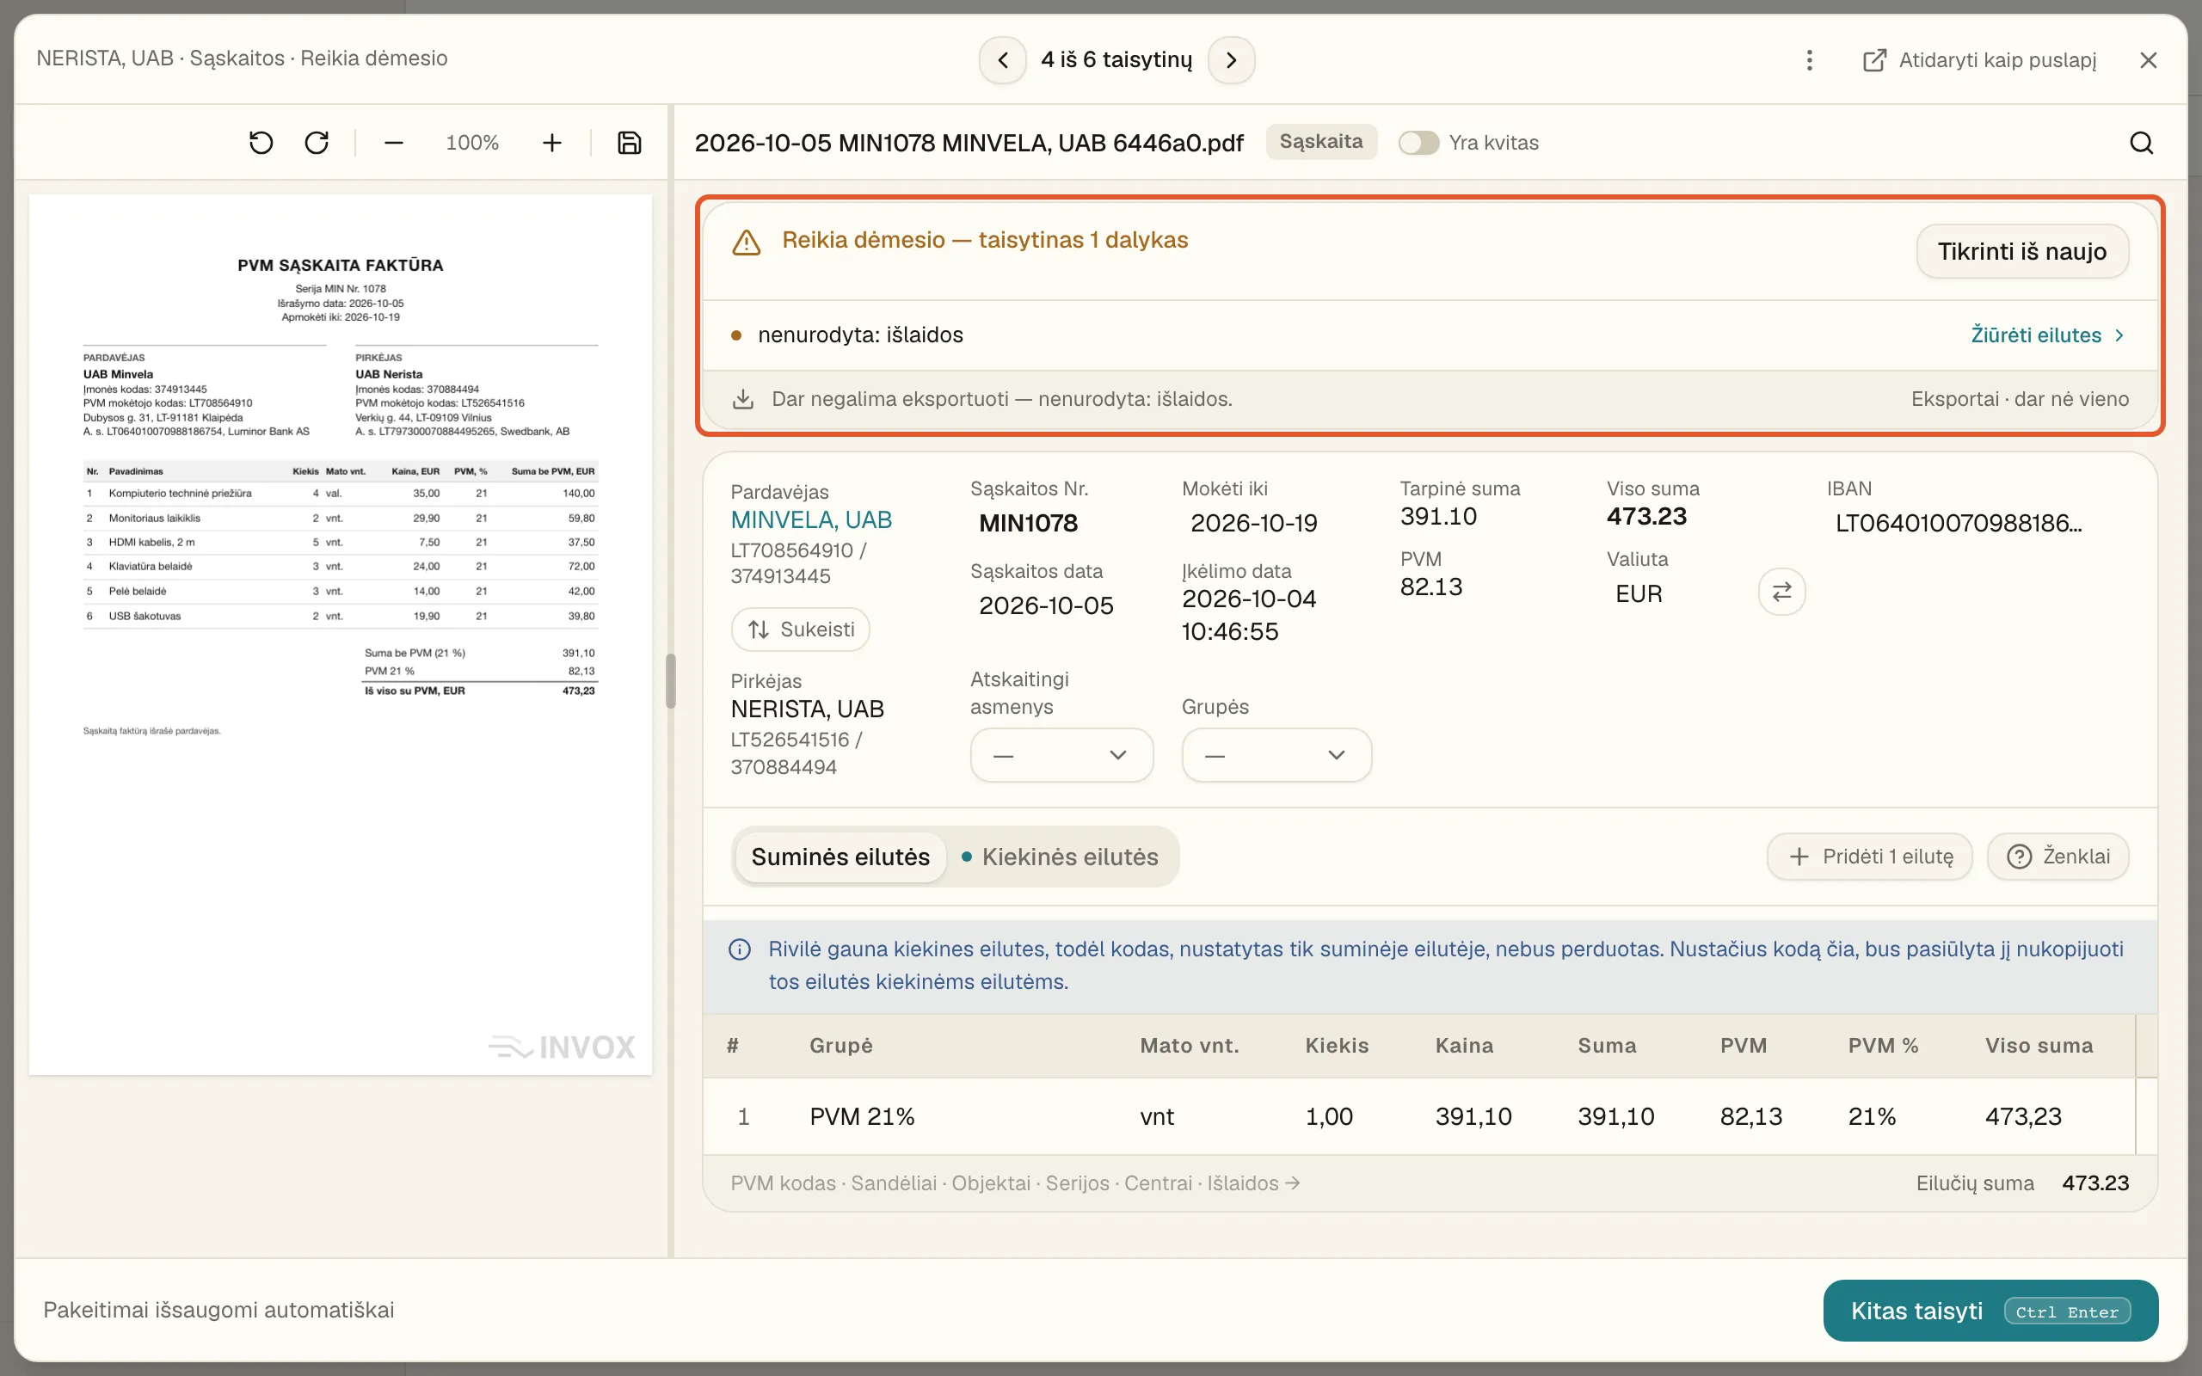Click Tikrinti iš naujo button
This screenshot has height=1376, width=2202.
click(x=2022, y=251)
